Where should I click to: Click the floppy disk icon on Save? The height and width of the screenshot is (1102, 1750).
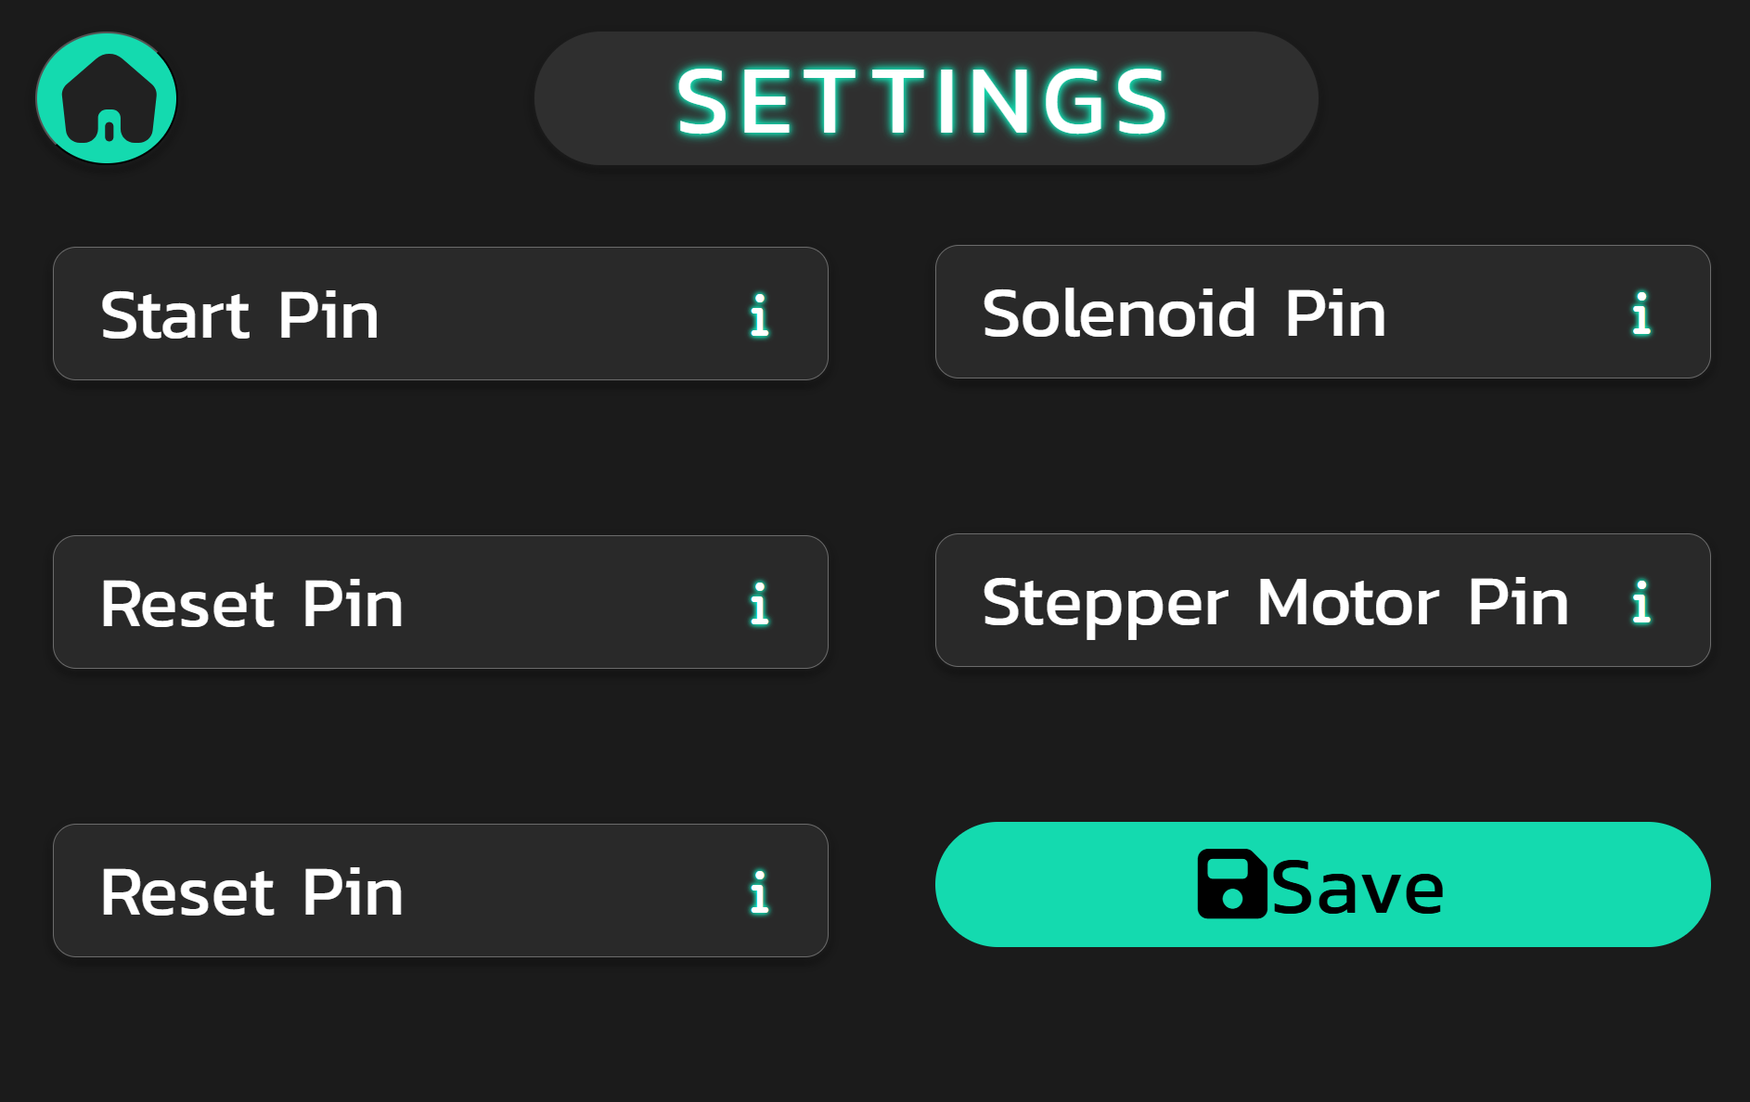tap(1231, 885)
